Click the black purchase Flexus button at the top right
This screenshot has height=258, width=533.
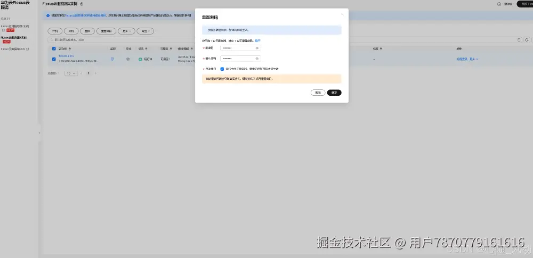point(525,4)
